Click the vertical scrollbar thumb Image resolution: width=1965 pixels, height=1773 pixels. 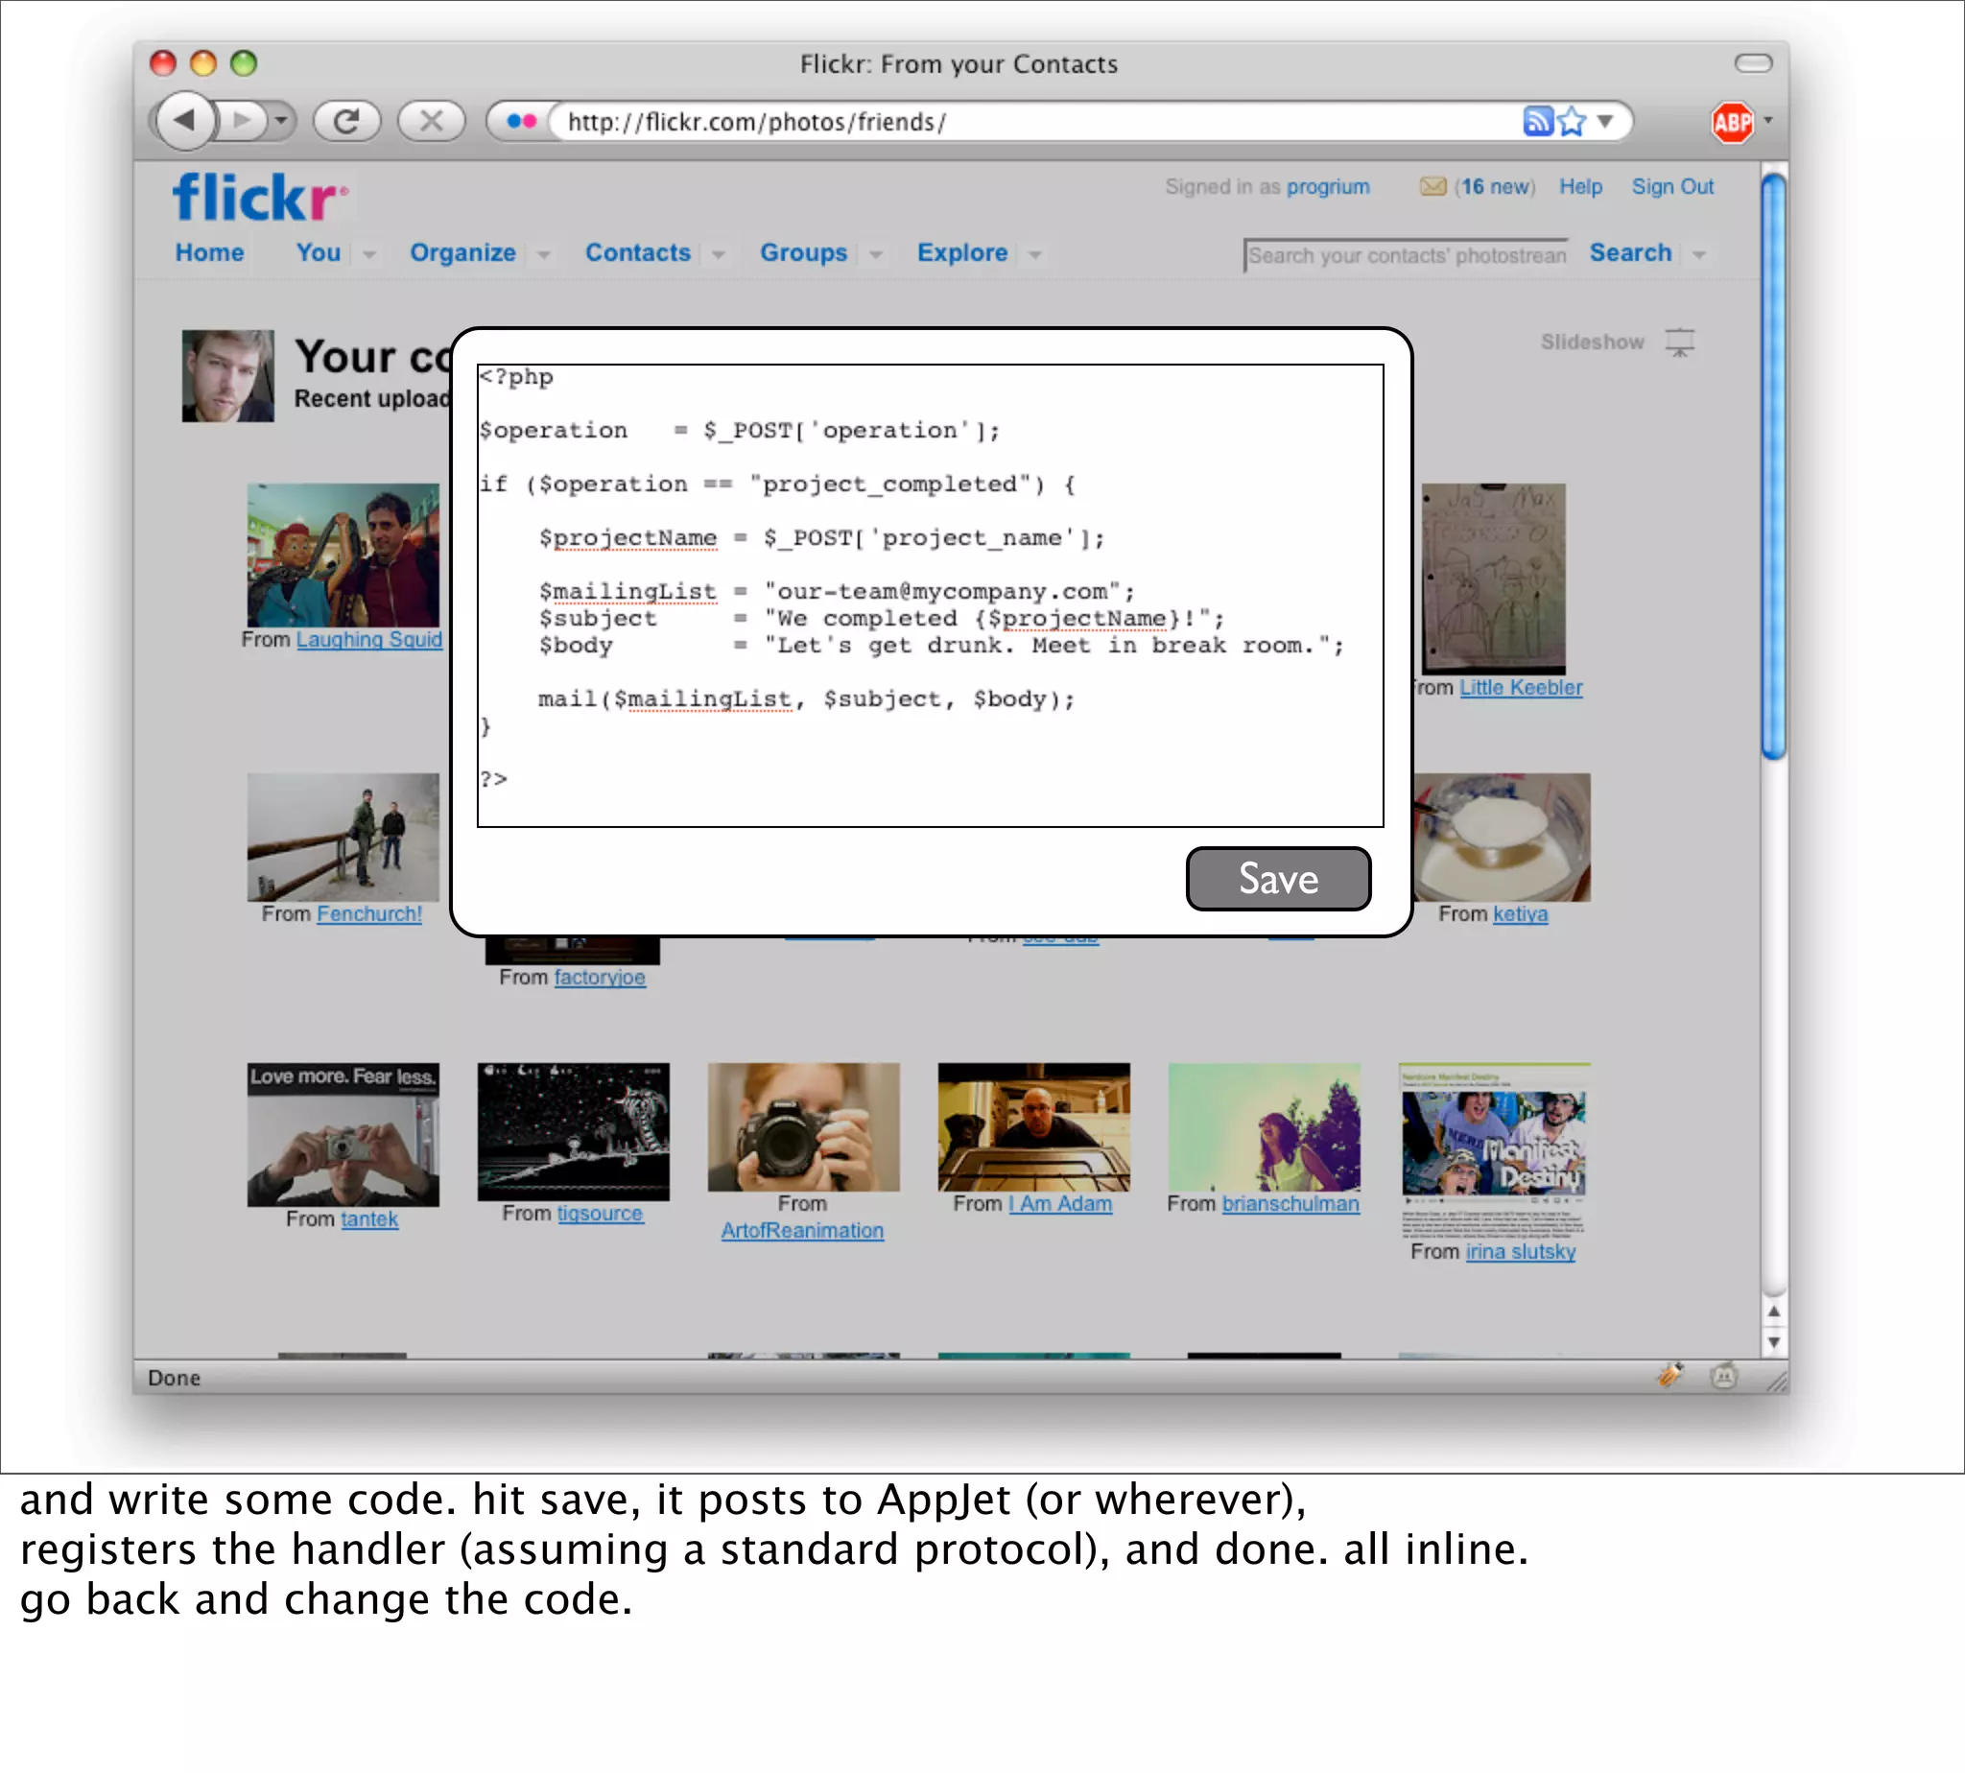1773,465
